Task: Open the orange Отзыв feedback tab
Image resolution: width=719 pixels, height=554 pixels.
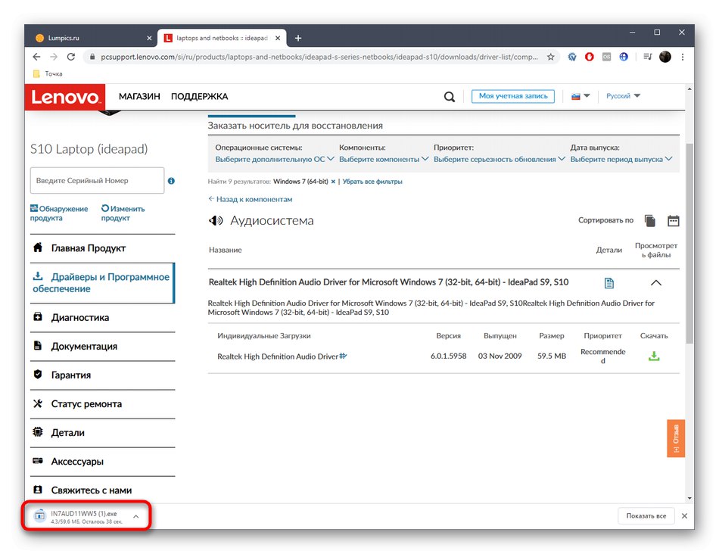Action: [x=676, y=438]
